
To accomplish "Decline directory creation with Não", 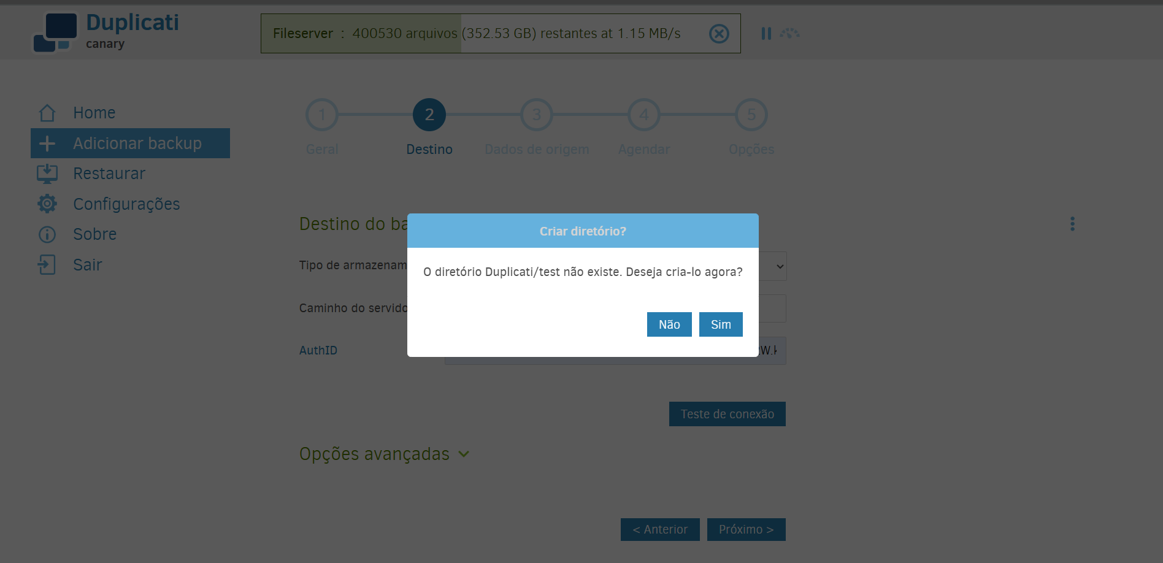I will click(x=669, y=324).
